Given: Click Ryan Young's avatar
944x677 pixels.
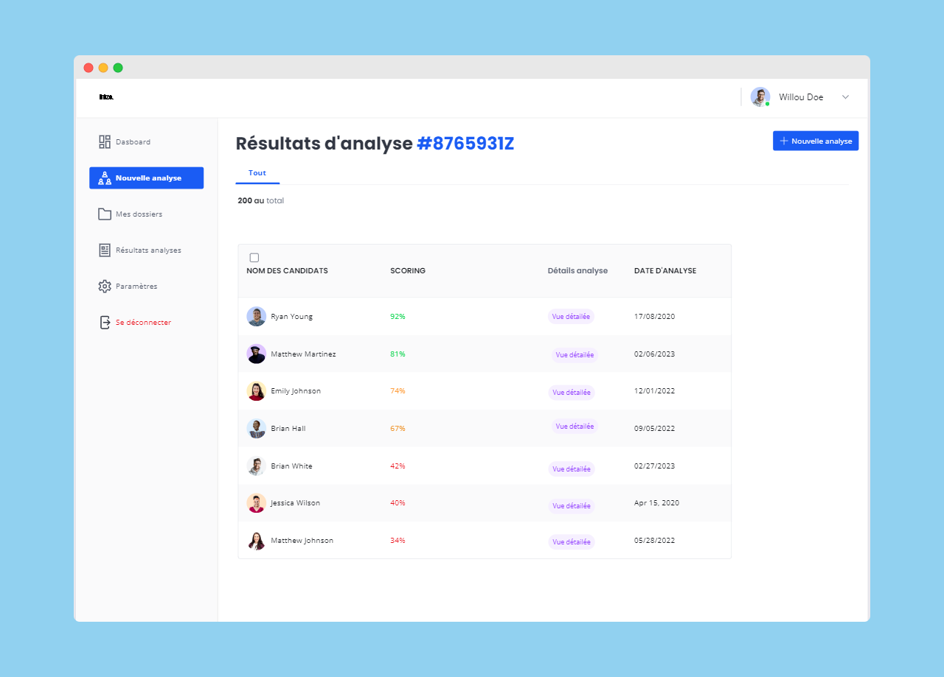Looking at the screenshot, I should 256,316.
